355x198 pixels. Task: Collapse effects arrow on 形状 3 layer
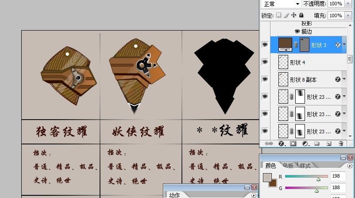tap(344, 45)
